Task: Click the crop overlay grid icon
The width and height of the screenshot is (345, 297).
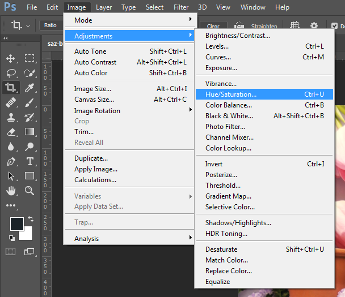Action: pyautogui.click(x=295, y=26)
